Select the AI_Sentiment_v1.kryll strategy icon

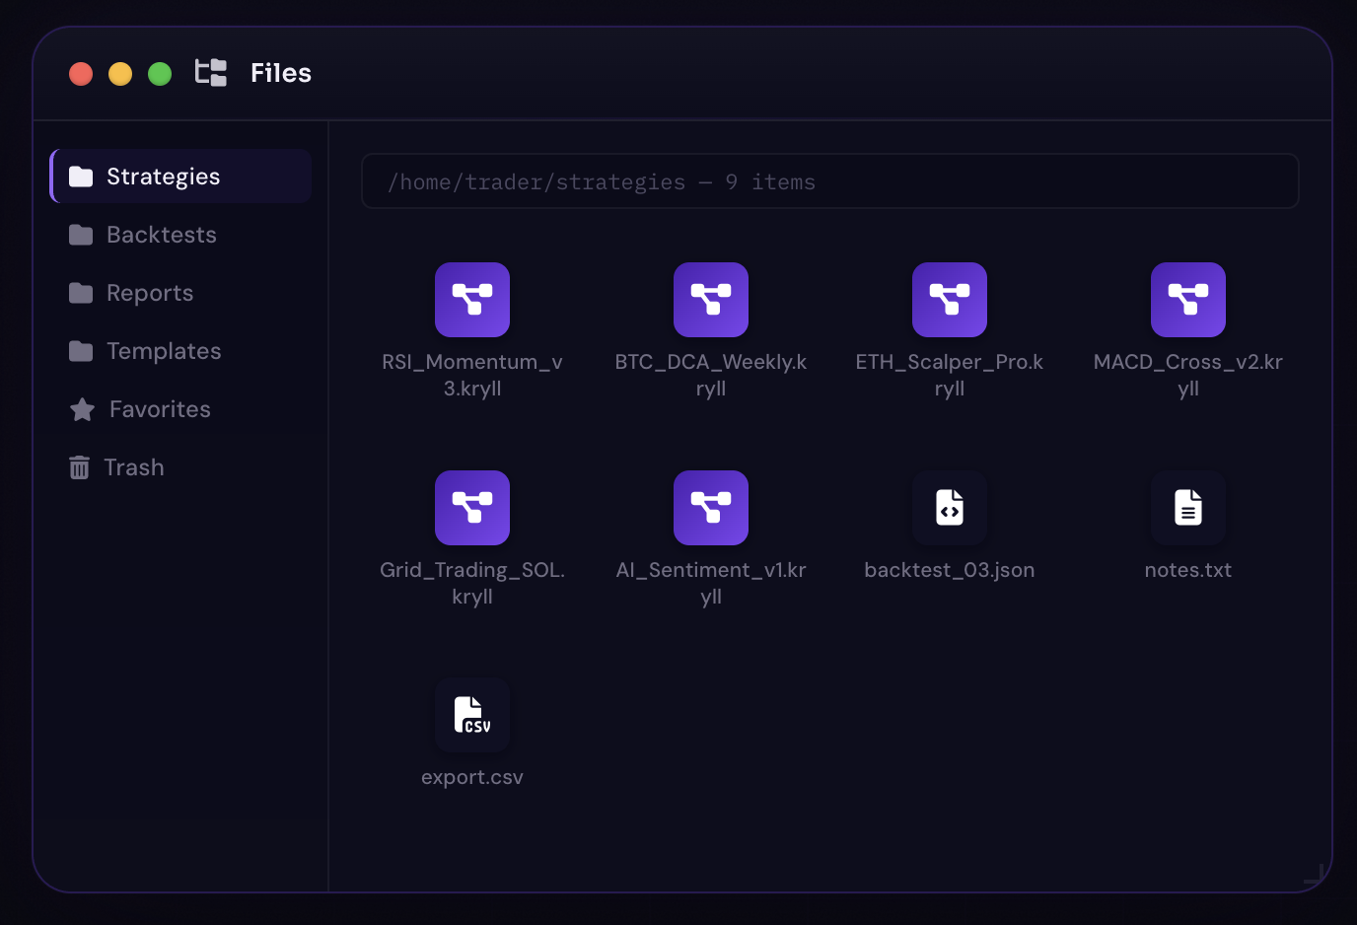711,508
